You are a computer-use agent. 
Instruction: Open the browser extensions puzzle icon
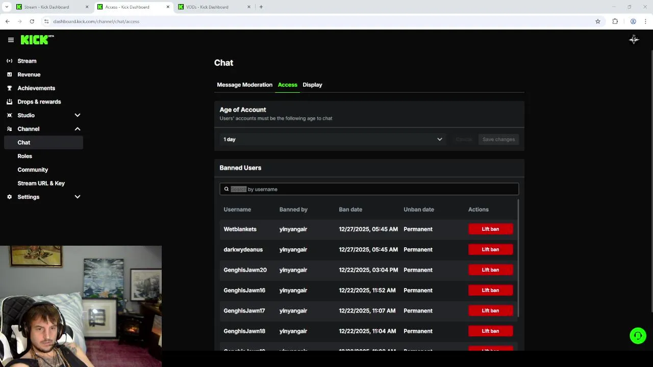[x=615, y=21]
